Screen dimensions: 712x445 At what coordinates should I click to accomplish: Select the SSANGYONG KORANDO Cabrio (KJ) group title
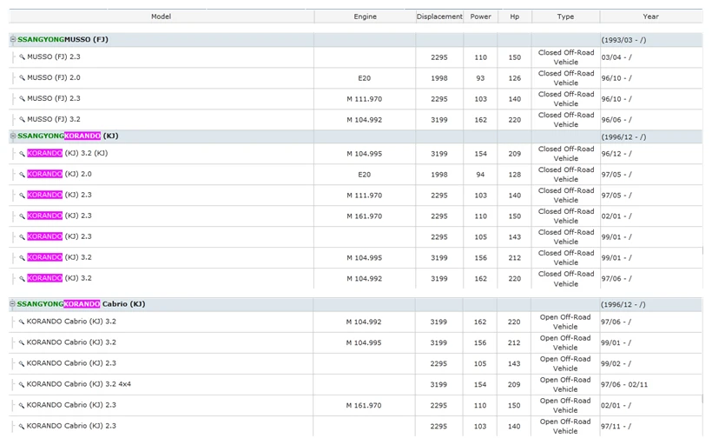[x=82, y=304]
